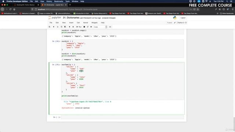Copy selected cells using toolbar icon
Viewport: 235px width, 132px height.
61,27
